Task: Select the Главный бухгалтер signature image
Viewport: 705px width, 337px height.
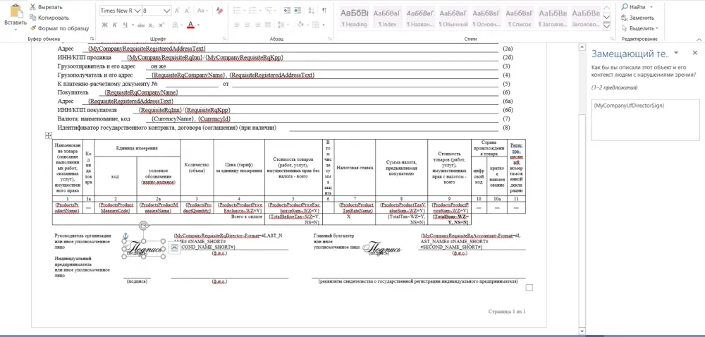Action: tap(381, 247)
